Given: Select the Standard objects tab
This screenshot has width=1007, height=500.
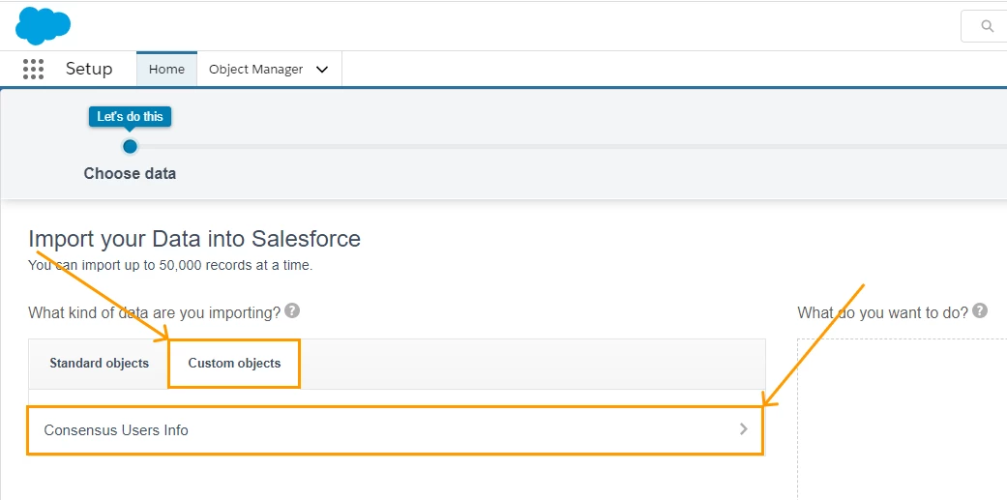Looking at the screenshot, I should pyautogui.click(x=99, y=364).
